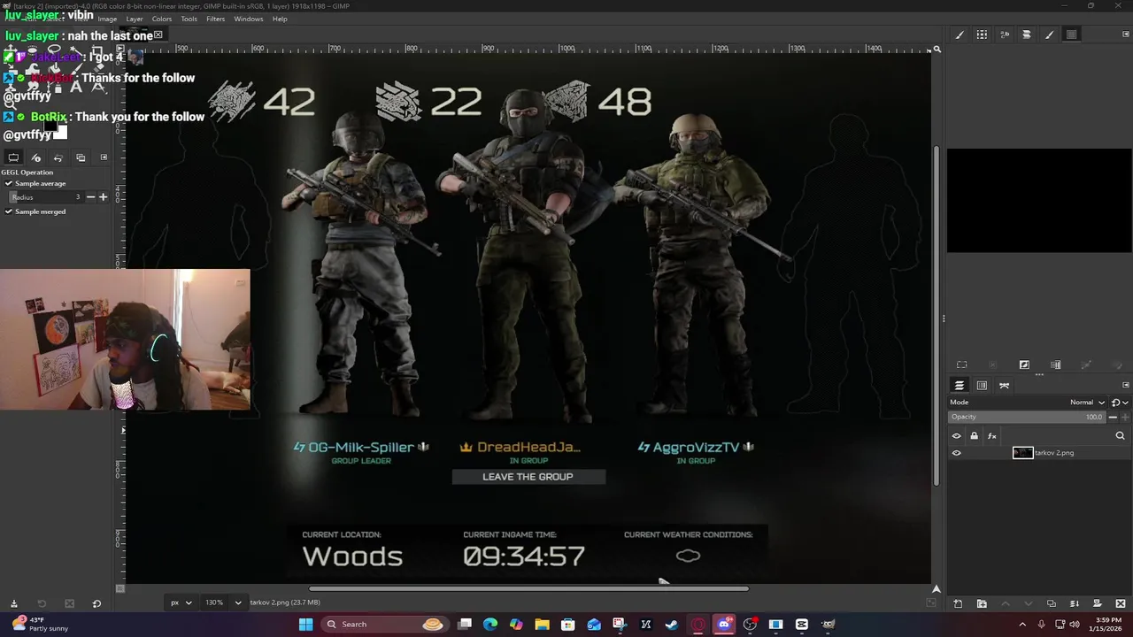Create a new layer group
Viewport: 1133px width, 637px height.
point(982,603)
